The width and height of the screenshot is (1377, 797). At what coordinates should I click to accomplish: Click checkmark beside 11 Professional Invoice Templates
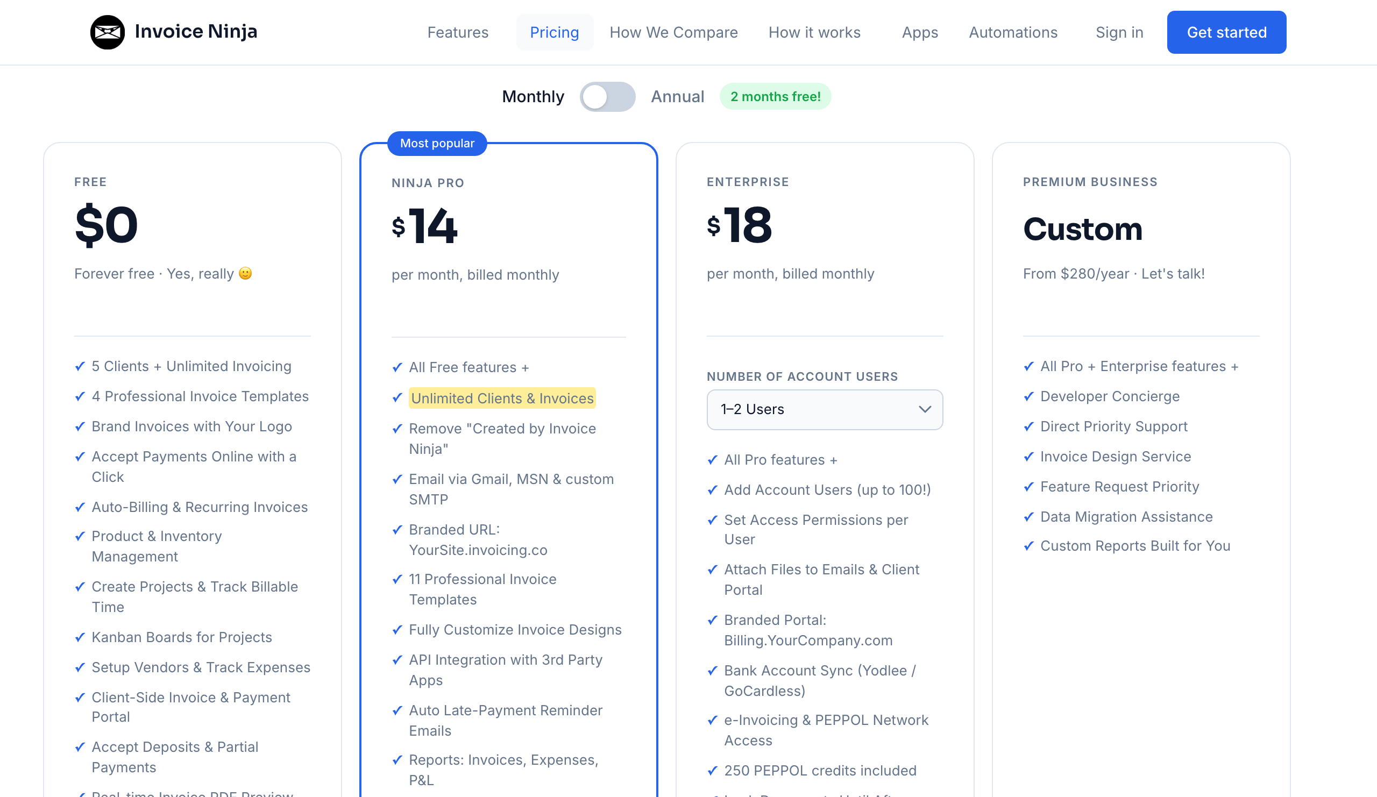pyautogui.click(x=398, y=580)
